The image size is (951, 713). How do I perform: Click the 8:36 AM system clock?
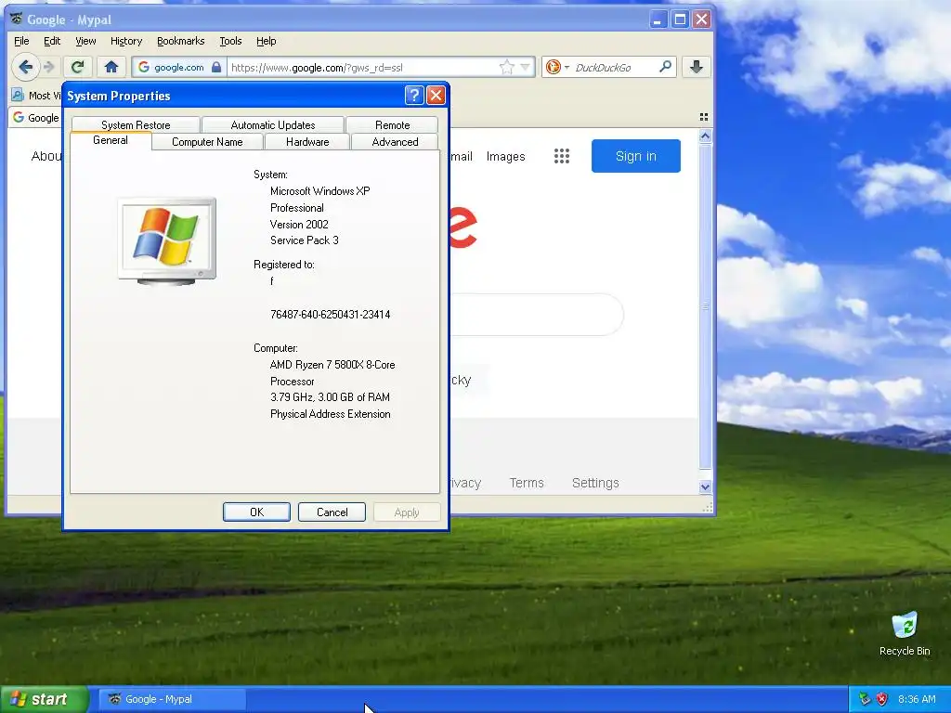point(917,699)
